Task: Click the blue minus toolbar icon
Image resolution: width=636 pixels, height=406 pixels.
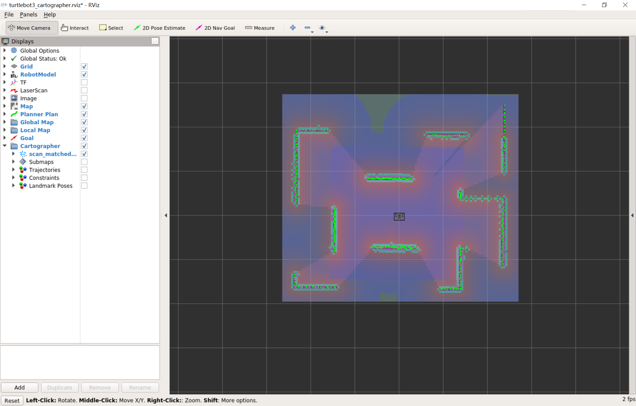Action: (307, 28)
